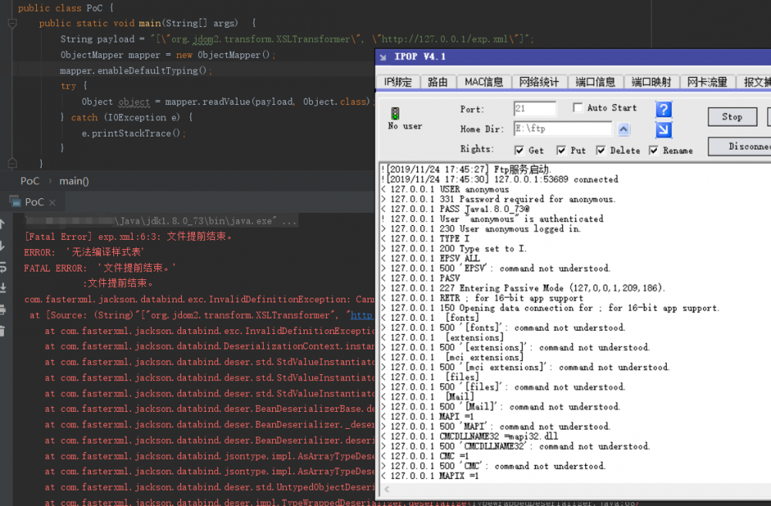771x506 pixels.
Task: Open the http link in stack trace source line
Action: 362,315
